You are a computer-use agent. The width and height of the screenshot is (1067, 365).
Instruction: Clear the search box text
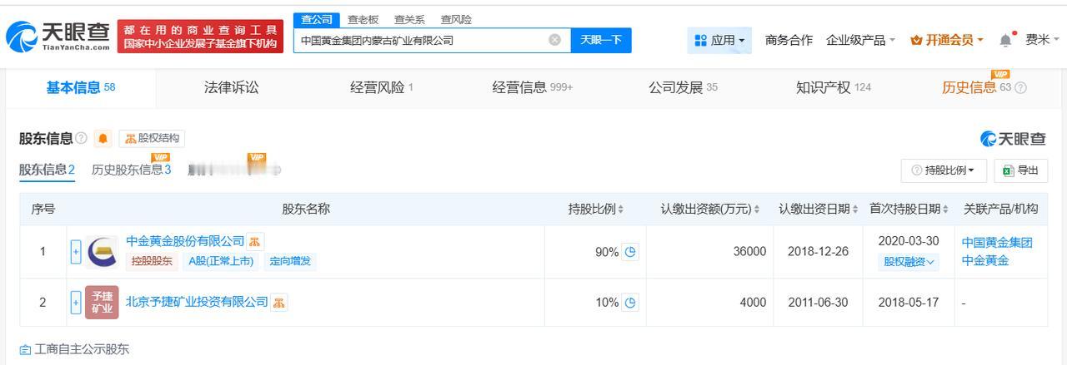pyautogui.click(x=554, y=40)
